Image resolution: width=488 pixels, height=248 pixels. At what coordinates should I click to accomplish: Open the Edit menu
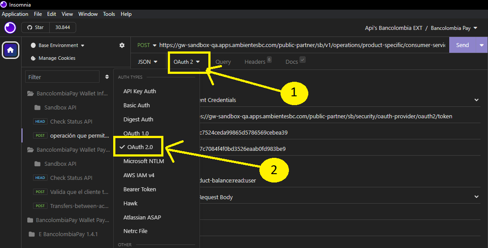[52, 14]
